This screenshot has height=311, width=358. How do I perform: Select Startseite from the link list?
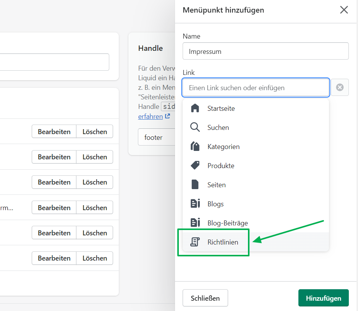tap(256, 108)
